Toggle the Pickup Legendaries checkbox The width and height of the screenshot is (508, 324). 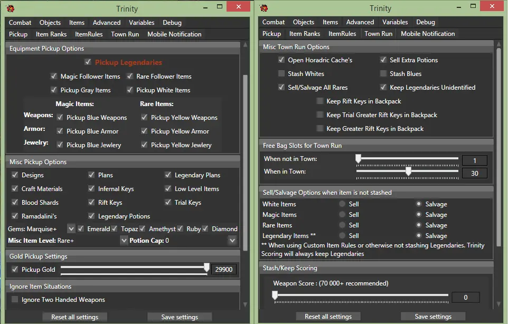(x=88, y=62)
